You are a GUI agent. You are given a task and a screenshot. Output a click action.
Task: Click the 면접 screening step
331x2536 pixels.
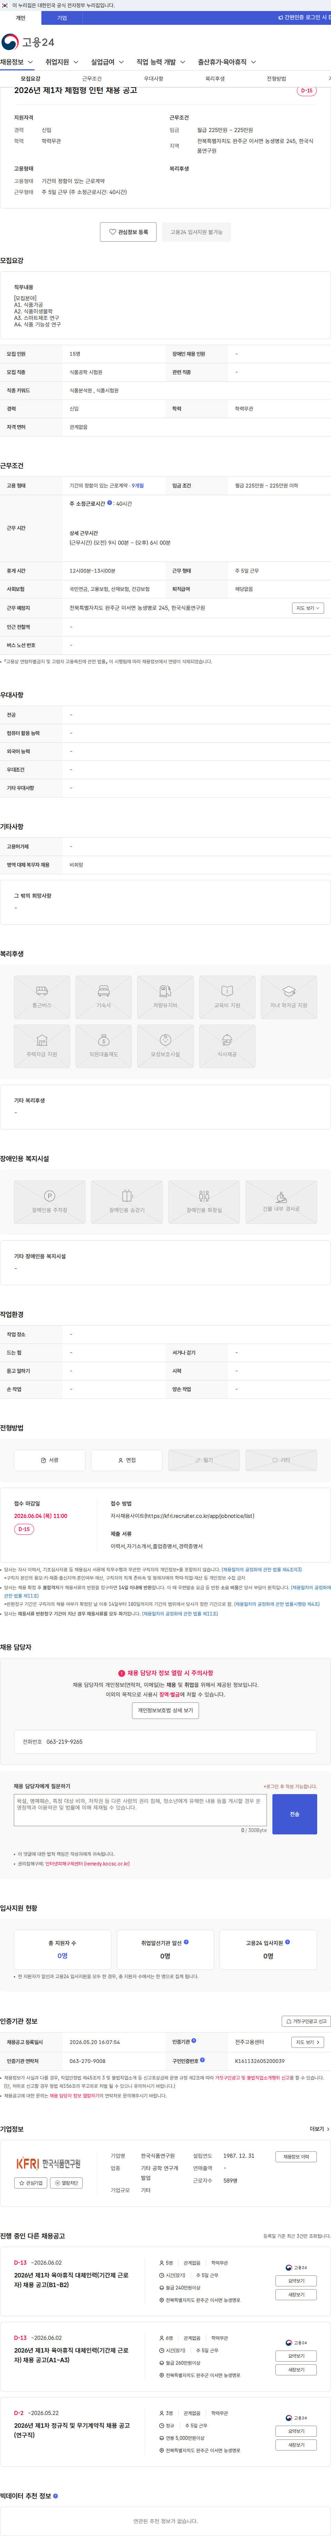[127, 1460]
